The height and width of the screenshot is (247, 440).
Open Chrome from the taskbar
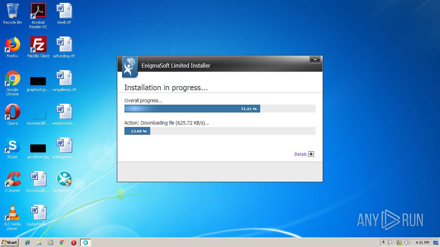[62, 243]
